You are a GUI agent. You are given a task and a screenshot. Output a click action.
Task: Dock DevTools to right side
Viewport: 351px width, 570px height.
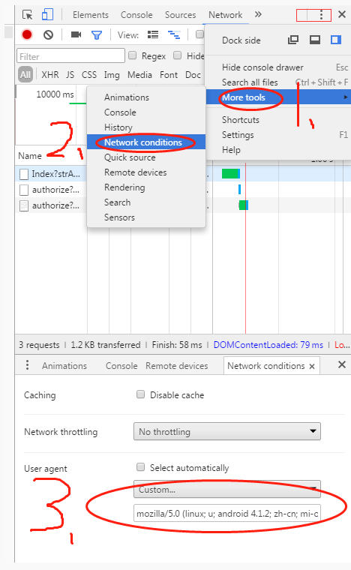coord(336,40)
